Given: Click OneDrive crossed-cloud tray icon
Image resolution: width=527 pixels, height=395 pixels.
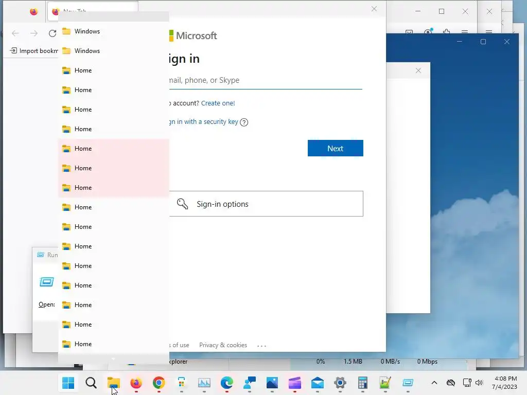Looking at the screenshot, I should click(451, 383).
